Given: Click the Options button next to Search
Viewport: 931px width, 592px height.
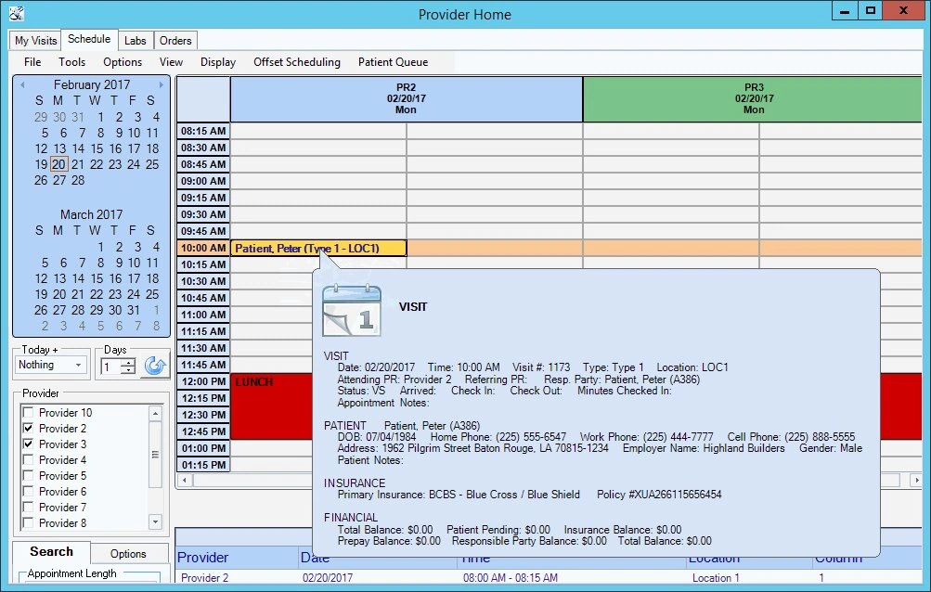Looking at the screenshot, I should (x=130, y=552).
